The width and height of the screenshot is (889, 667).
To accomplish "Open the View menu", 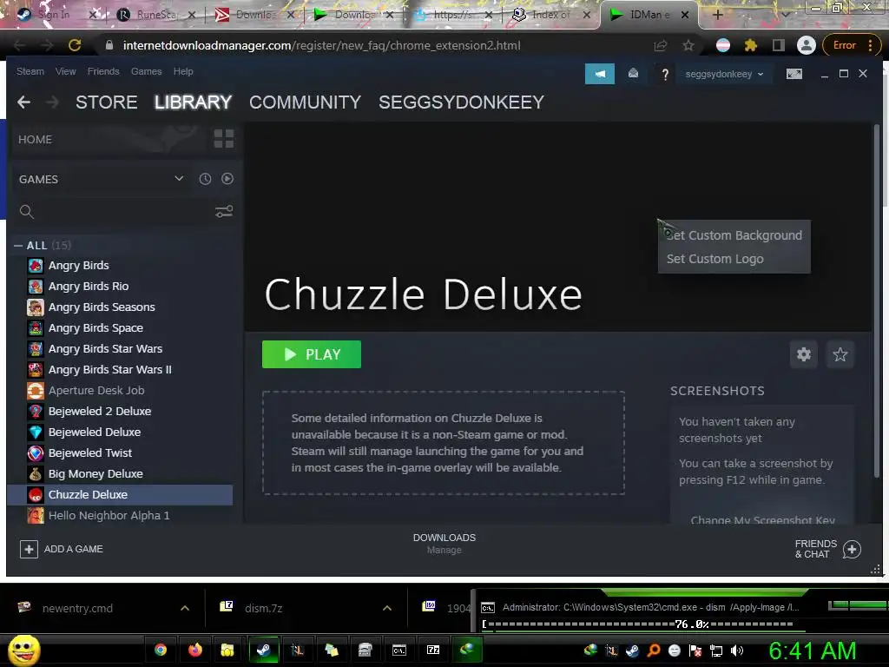I will 65,71.
